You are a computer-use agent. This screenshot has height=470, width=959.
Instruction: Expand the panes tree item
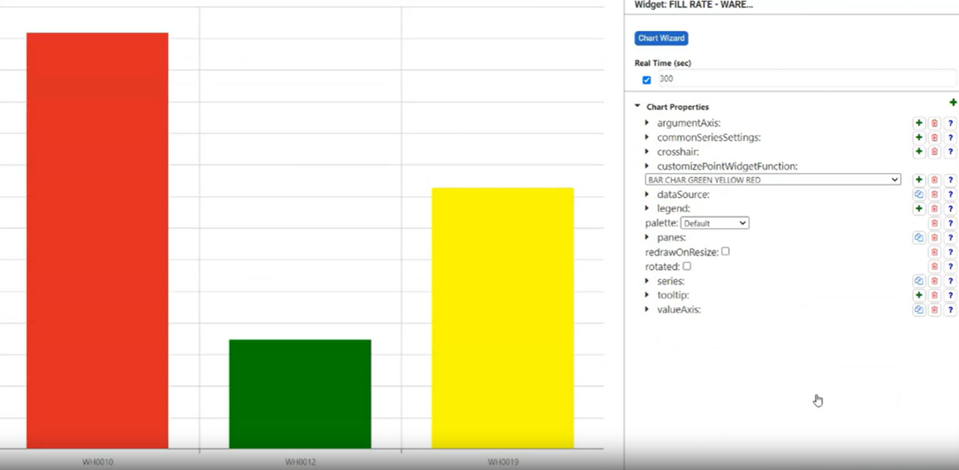pyautogui.click(x=647, y=238)
